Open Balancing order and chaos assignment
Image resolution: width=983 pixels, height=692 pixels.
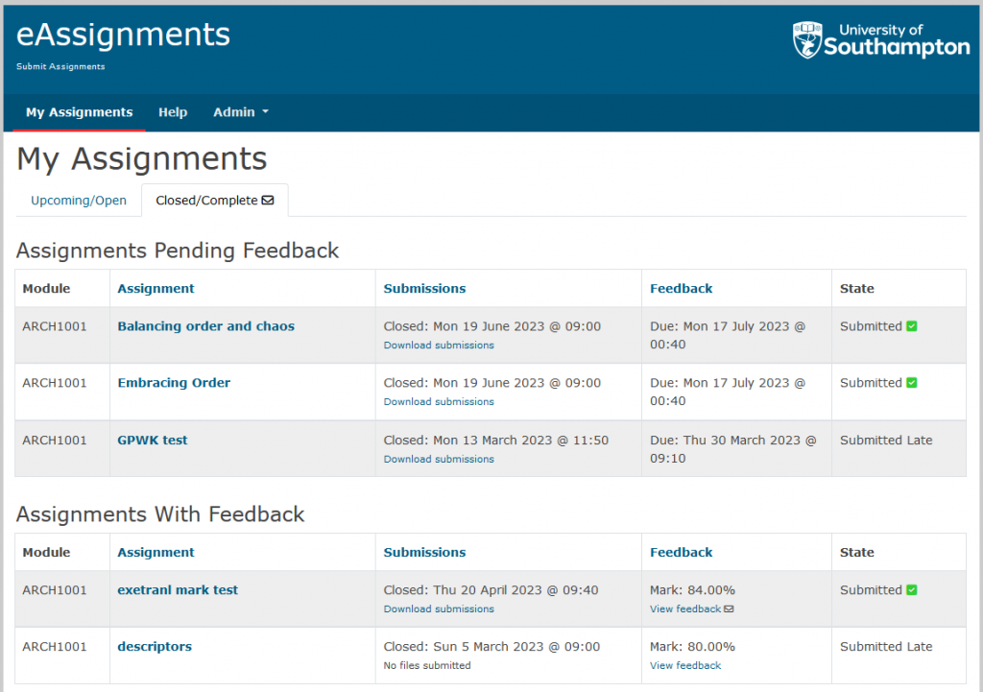(x=205, y=326)
